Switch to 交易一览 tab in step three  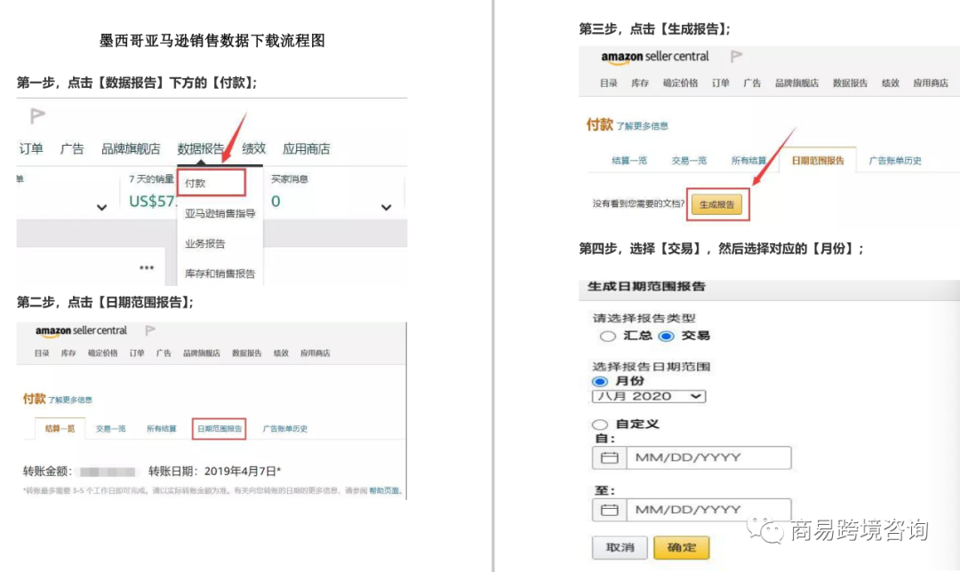[689, 160]
